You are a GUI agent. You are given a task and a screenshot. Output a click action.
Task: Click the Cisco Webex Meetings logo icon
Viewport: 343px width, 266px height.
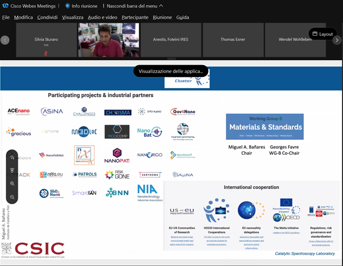click(x=5, y=6)
